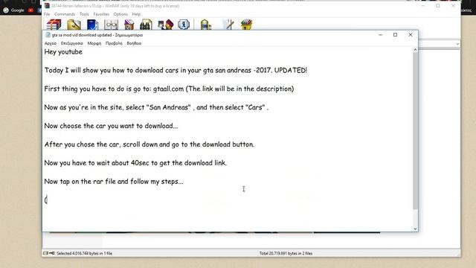The image size is (476, 268).
Task: Open the Options menu in WinRAR
Action: 120,14
